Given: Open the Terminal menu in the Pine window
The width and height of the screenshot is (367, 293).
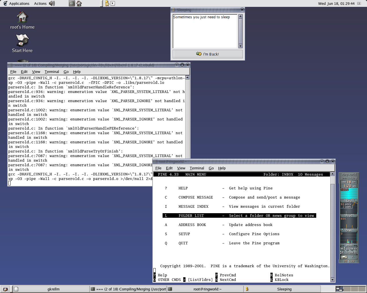Looking at the screenshot, I should pyautogui.click(x=197, y=168).
